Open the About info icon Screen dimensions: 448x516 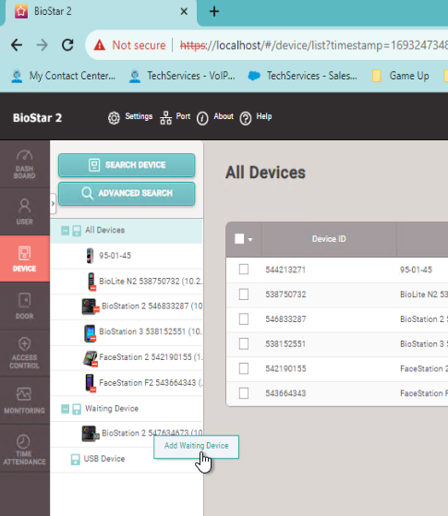click(202, 118)
